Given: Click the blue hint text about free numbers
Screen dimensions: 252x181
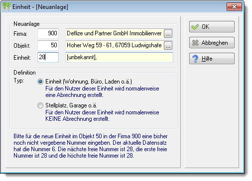Looking at the screenshot, I should coord(91,146).
